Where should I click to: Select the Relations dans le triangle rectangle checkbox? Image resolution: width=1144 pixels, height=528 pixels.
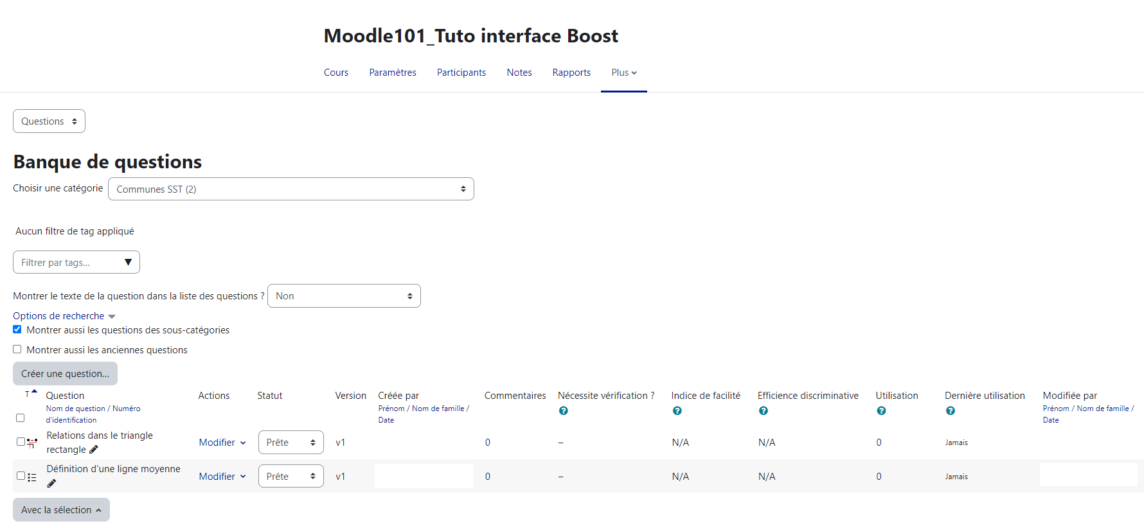(21, 441)
